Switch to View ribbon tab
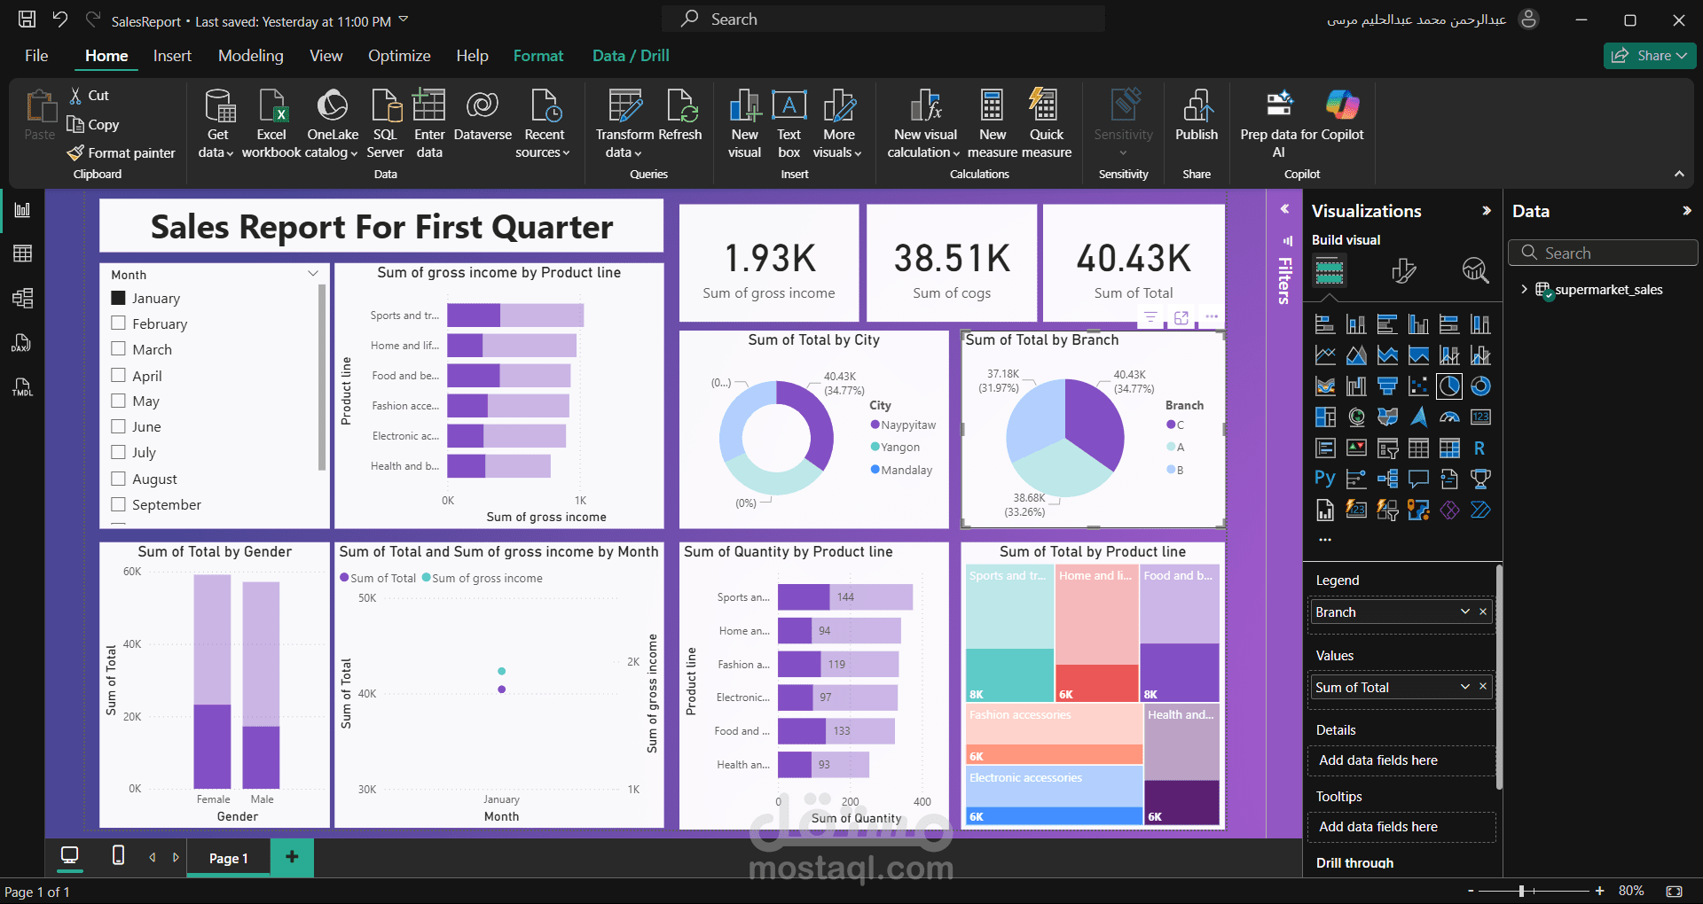The width and height of the screenshot is (1703, 904). tap(326, 56)
